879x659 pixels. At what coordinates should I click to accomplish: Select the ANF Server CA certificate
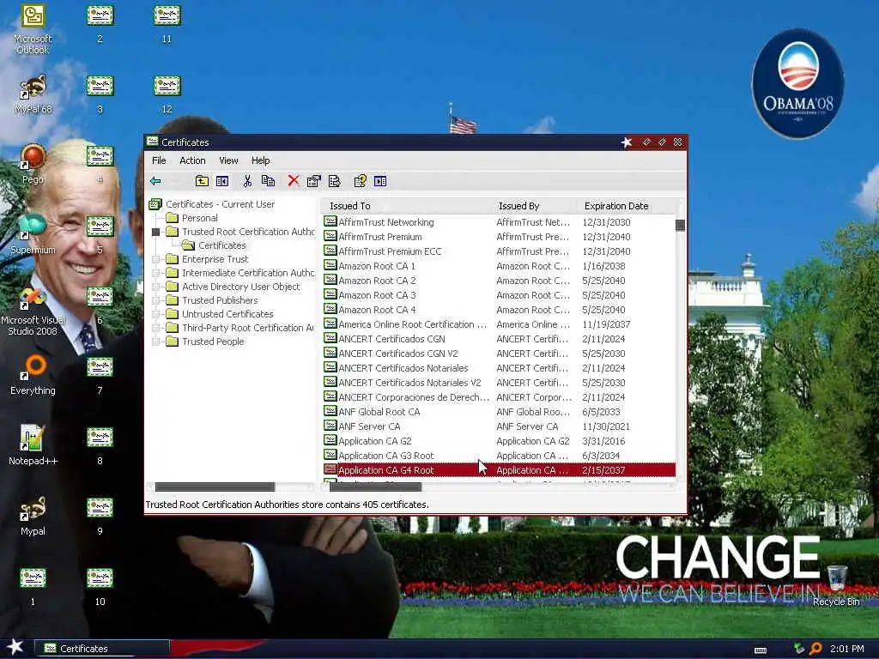499,426
